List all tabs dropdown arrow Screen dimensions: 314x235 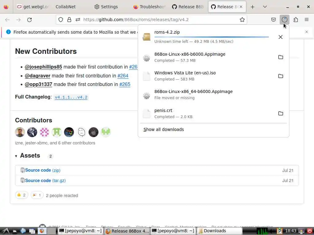click(265, 7)
